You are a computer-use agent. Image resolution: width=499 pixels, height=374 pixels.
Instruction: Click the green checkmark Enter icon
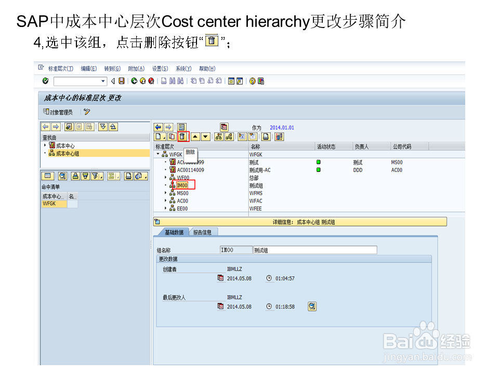point(46,81)
